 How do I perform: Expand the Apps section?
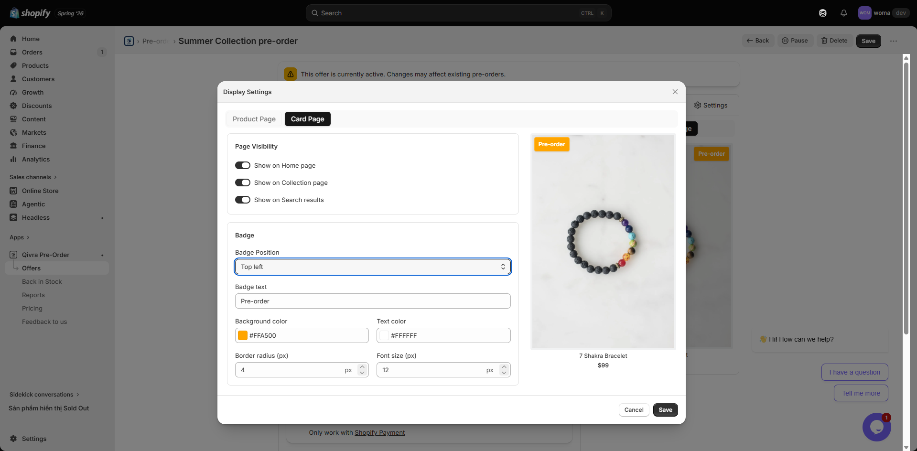[20, 237]
